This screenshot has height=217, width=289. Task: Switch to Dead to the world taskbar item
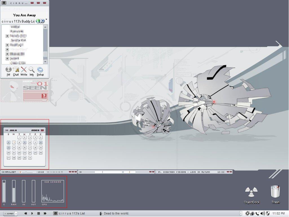(114, 213)
